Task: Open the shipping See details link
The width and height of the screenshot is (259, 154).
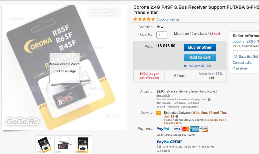Action: tap(163, 95)
